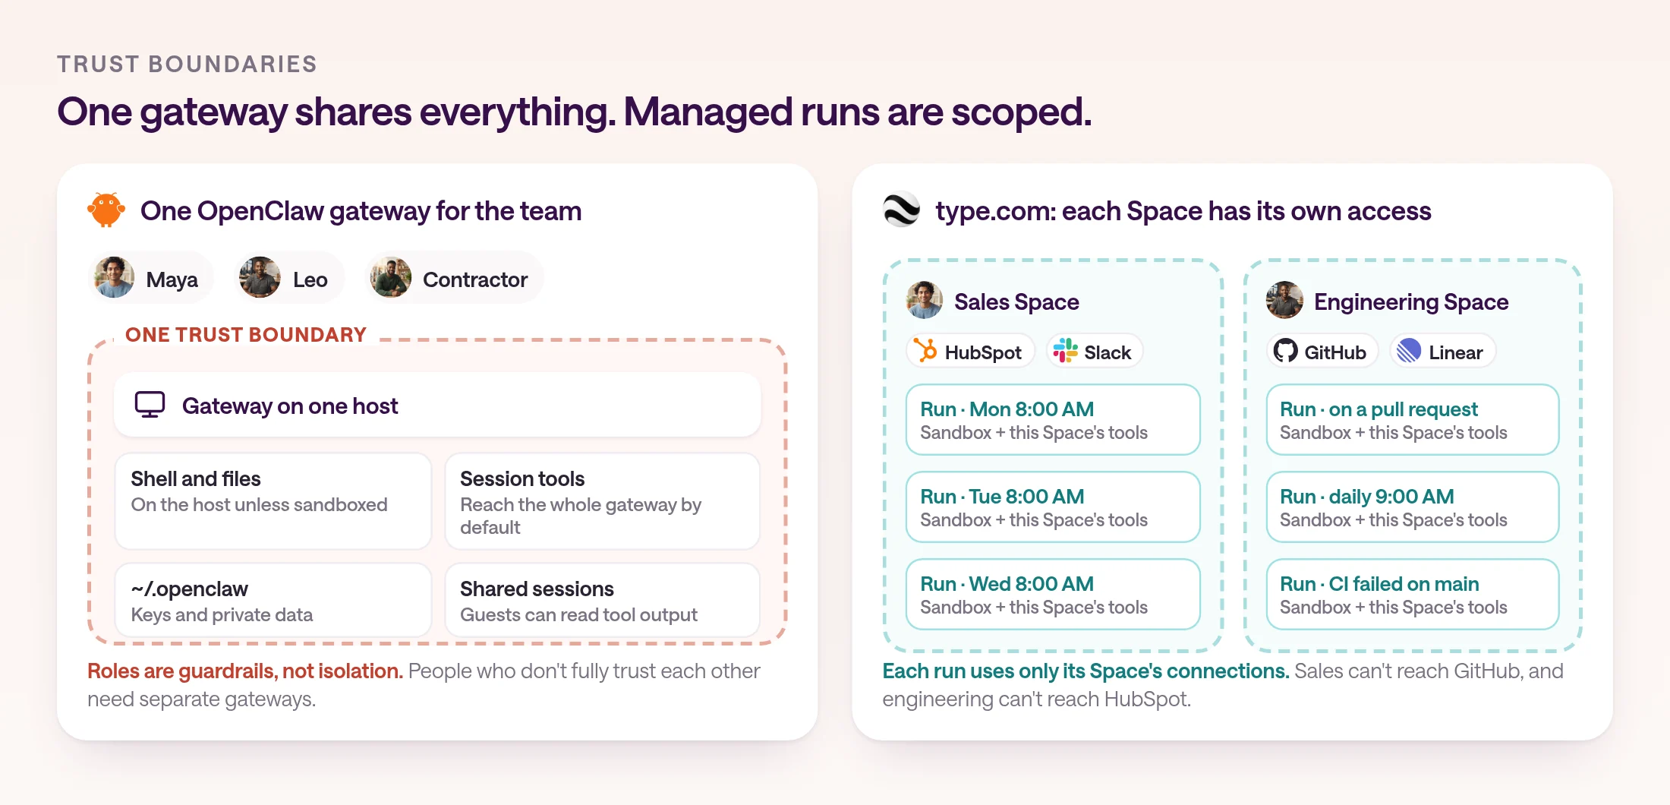Select the Run Tue 8:00 AM card
Screen dimensions: 1670x805
[x=1053, y=507]
